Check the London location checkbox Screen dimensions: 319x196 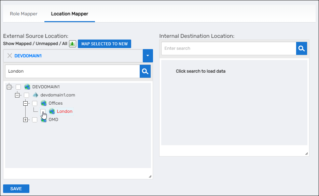[x=43, y=111]
